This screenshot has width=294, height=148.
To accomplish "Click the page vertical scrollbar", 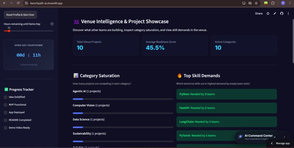I will click(293, 41).
